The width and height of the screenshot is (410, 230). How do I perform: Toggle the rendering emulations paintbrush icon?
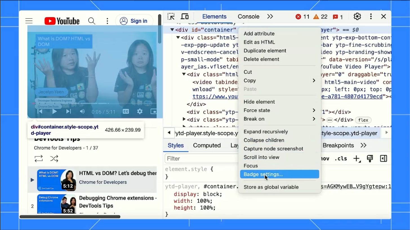pyautogui.click(x=370, y=158)
